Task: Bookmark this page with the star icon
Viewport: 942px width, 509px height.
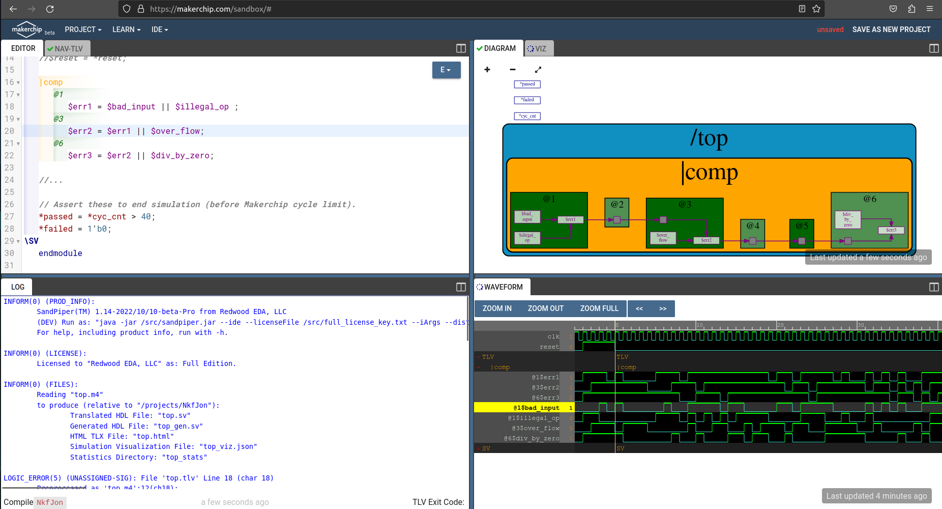Action: click(816, 9)
